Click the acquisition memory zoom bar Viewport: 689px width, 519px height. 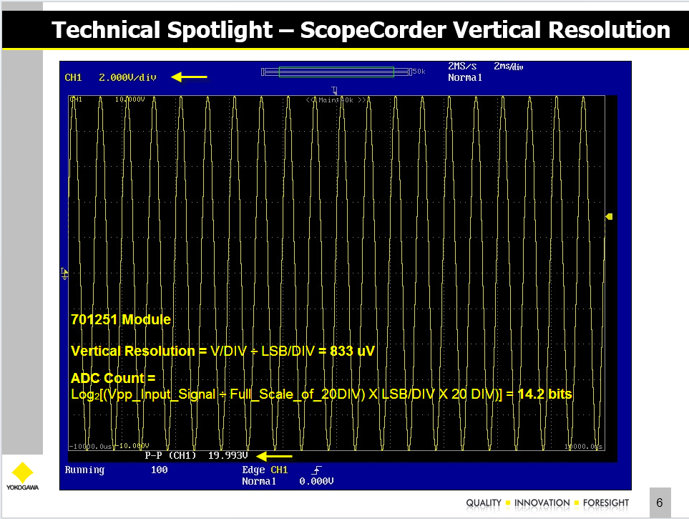pyautogui.click(x=336, y=71)
